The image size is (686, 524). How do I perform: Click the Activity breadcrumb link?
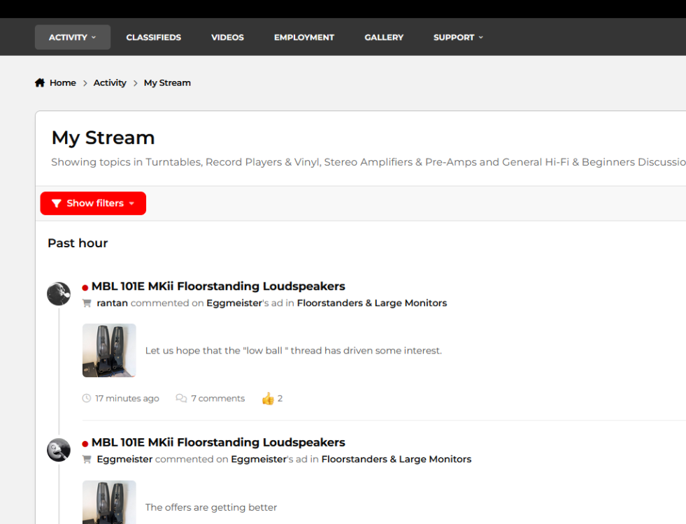pos(110,83)
